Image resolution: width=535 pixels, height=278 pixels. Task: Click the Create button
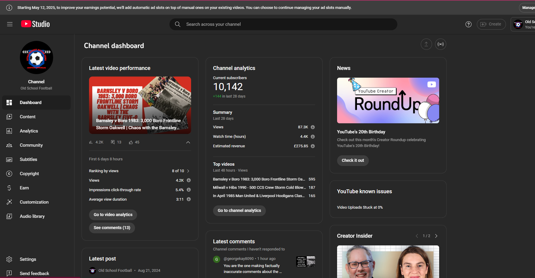[x=491, y=24]
